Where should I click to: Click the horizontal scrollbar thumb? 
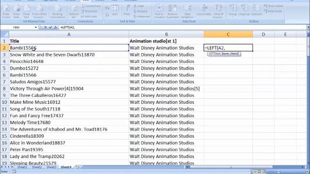tap(231, 167)
